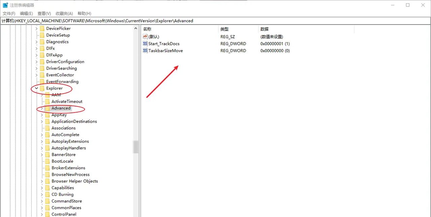Expand the CommandStore tree node
Viewport: 431px width, 217px height.
coord(42,201)
